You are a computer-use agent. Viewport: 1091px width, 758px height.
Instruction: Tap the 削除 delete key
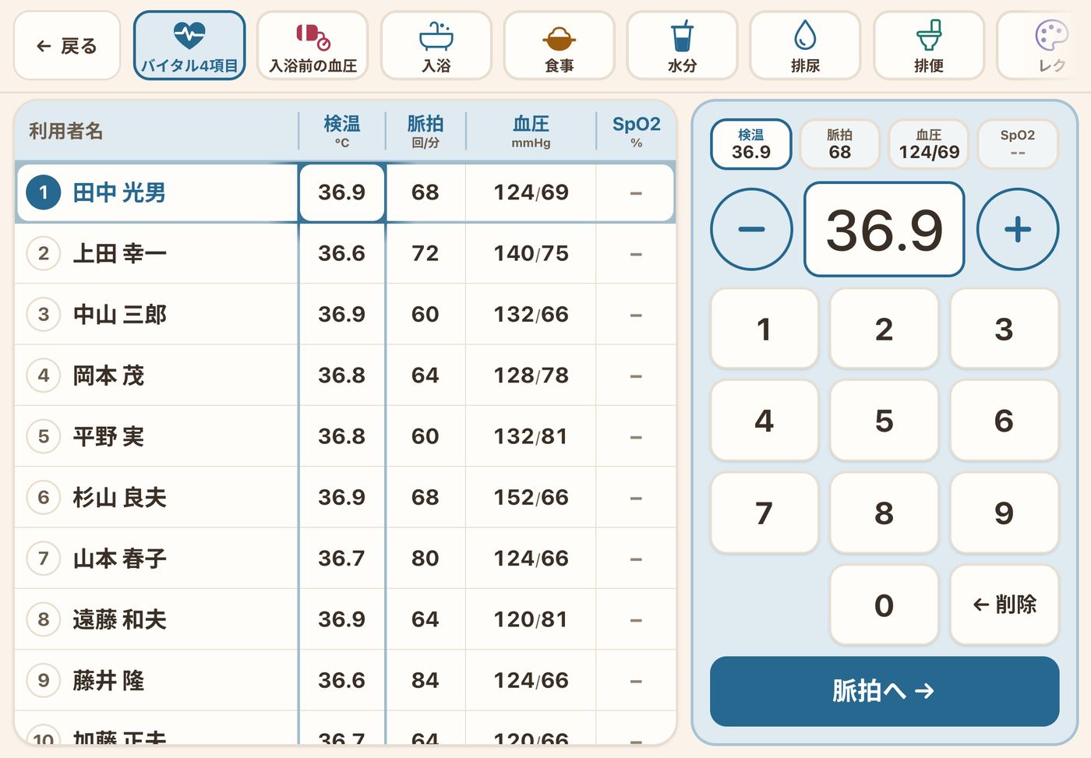pos(1004,605)
